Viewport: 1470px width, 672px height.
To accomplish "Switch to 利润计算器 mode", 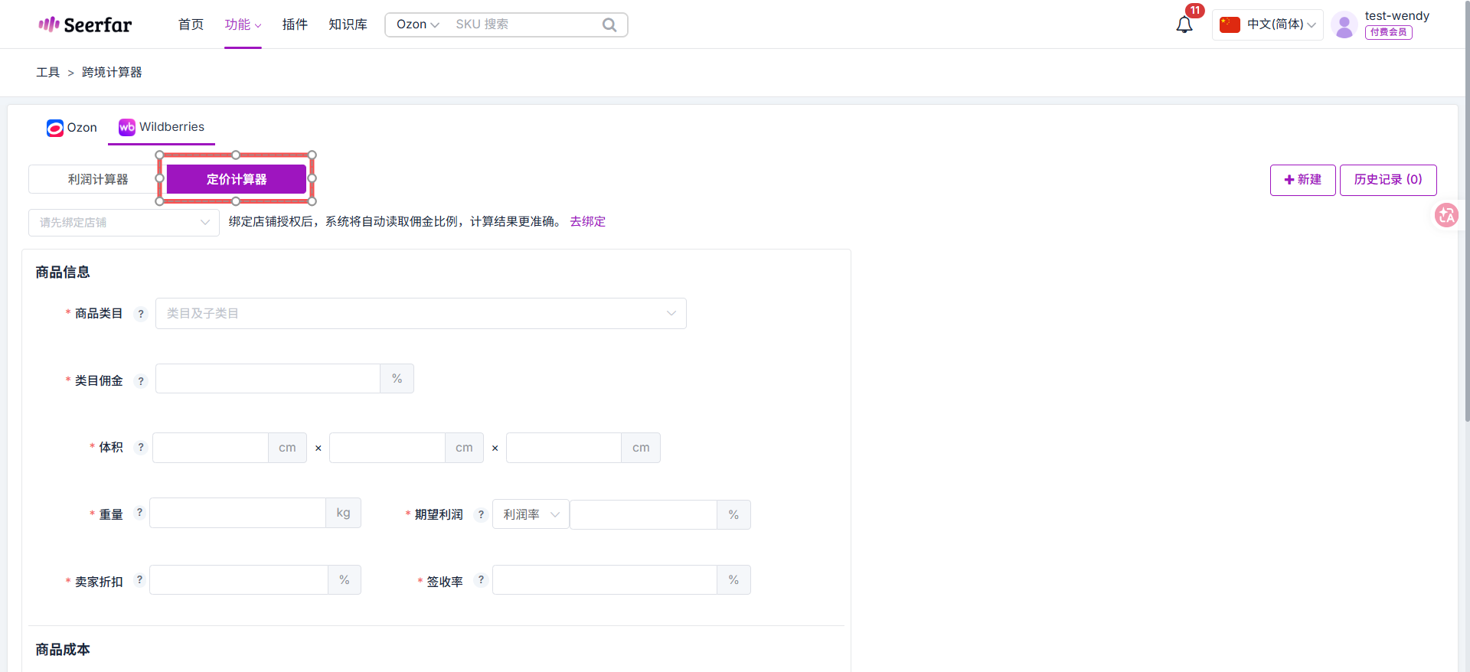I will point(97,179).
